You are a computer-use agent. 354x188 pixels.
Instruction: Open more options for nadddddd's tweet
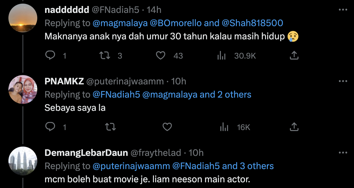(343, 10)
